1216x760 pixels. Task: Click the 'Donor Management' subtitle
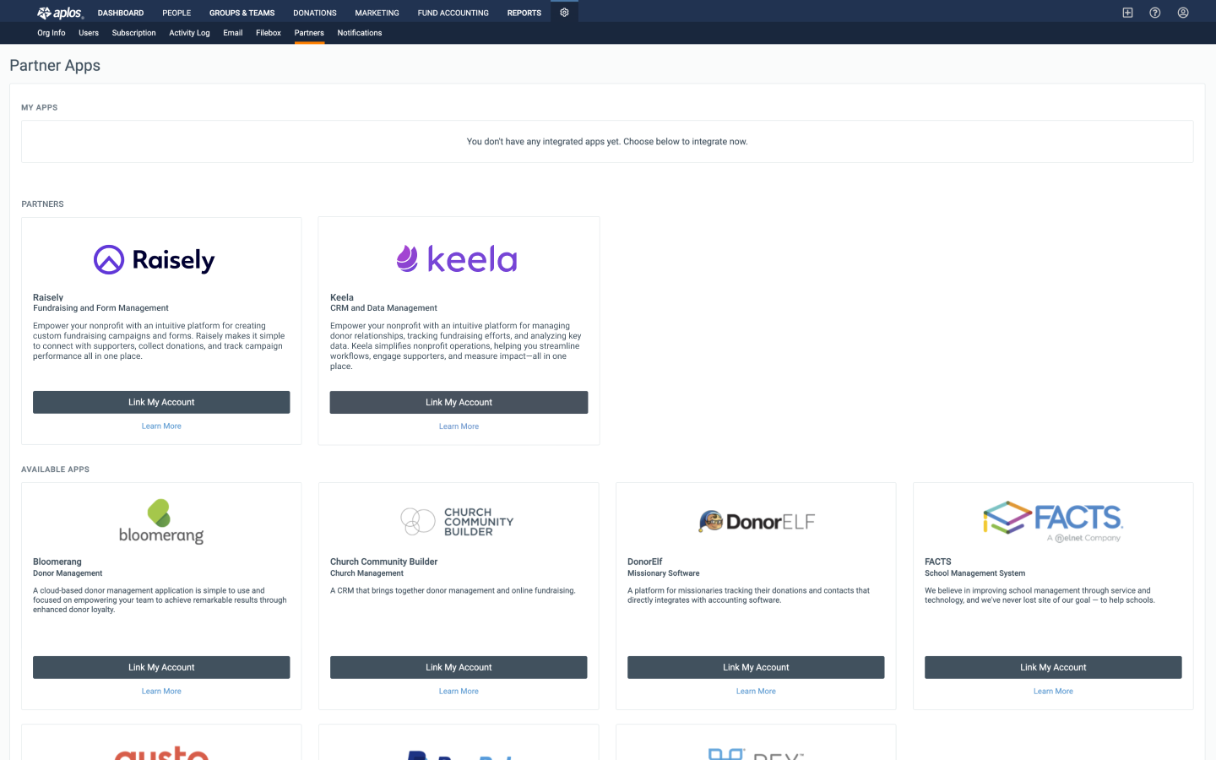click(68, 573)
